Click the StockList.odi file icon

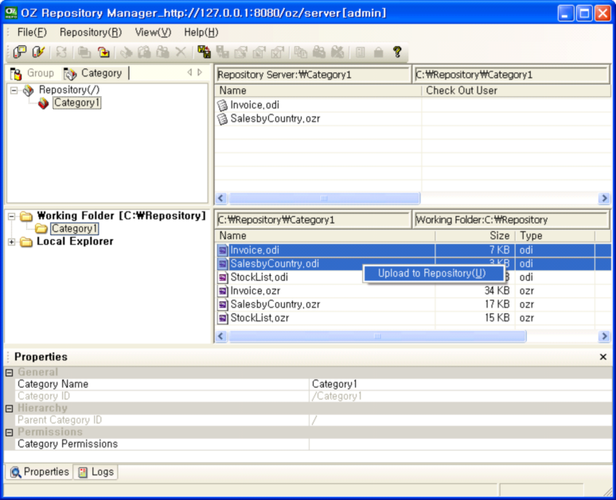tap(223, 277)
